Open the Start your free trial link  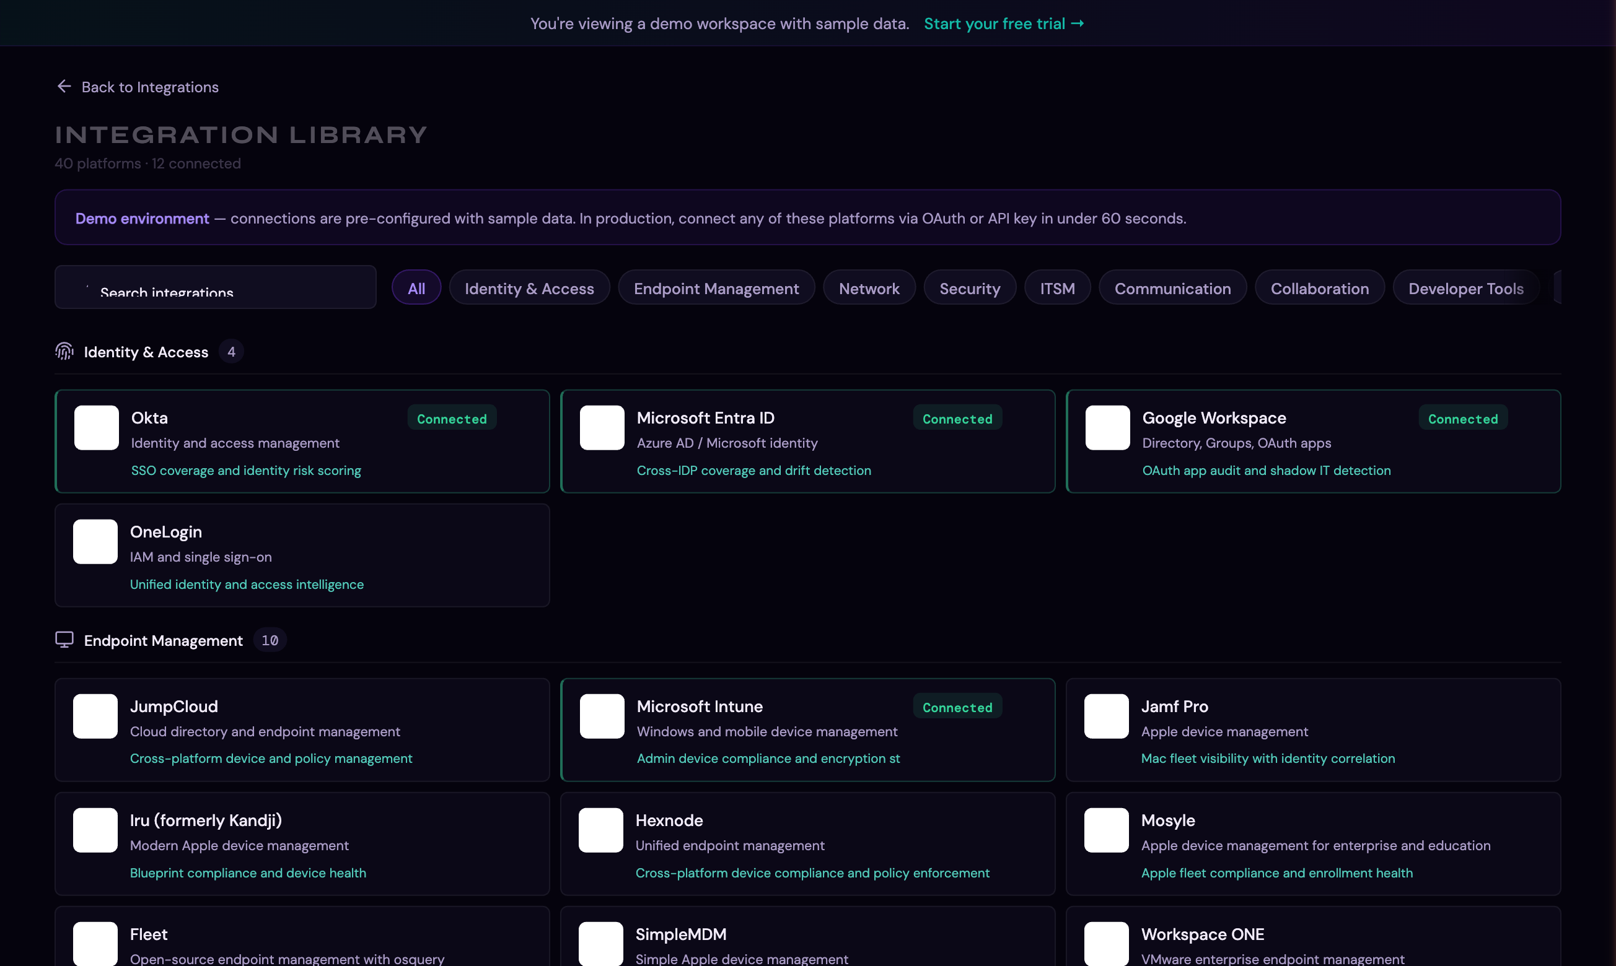tap(1004, 24)
